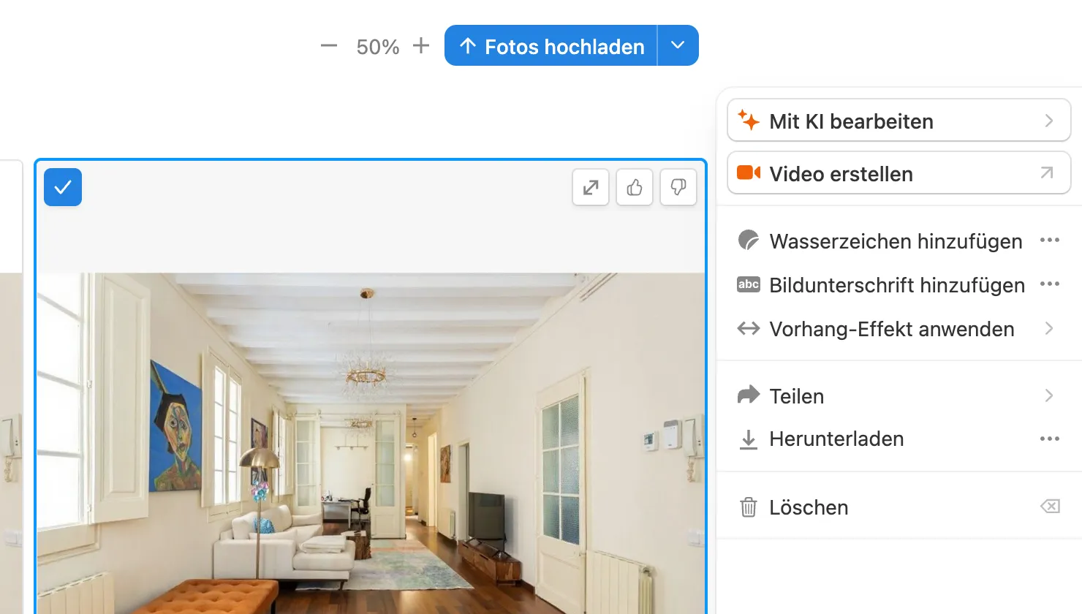Click the orange video camera icon
The image size is (1082, 614).
click(749, 173)
